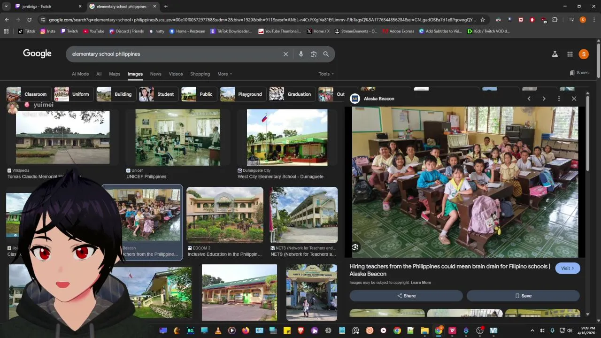Image resolution: width=601 pixels, height=338 pixels.
Task: Filter images by Student chip
Action: tap(158, 94)
